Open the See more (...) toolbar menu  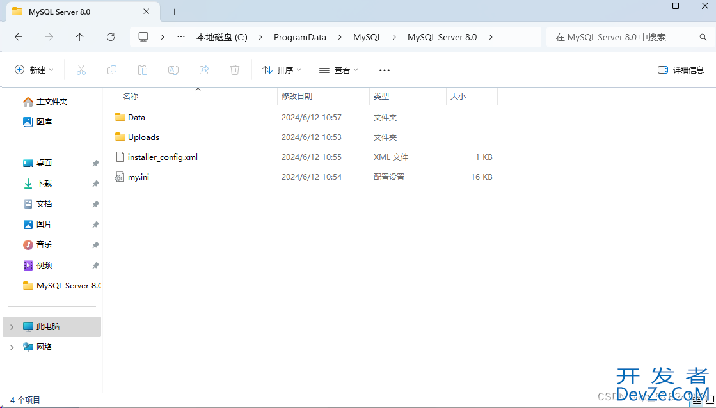385,70
